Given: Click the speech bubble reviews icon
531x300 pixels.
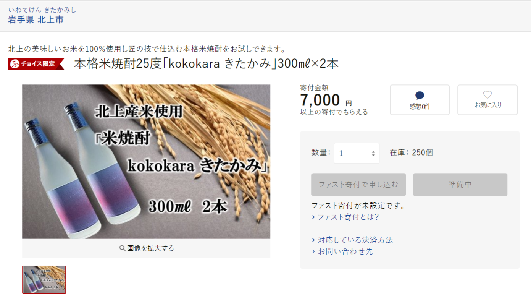Looking at the screenshot, I should [420, 96].
